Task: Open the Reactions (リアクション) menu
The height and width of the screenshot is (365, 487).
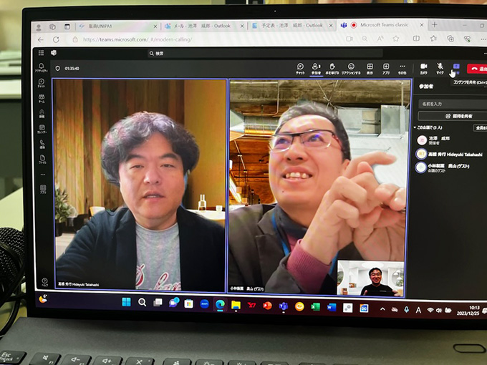Action: [351, 69]
